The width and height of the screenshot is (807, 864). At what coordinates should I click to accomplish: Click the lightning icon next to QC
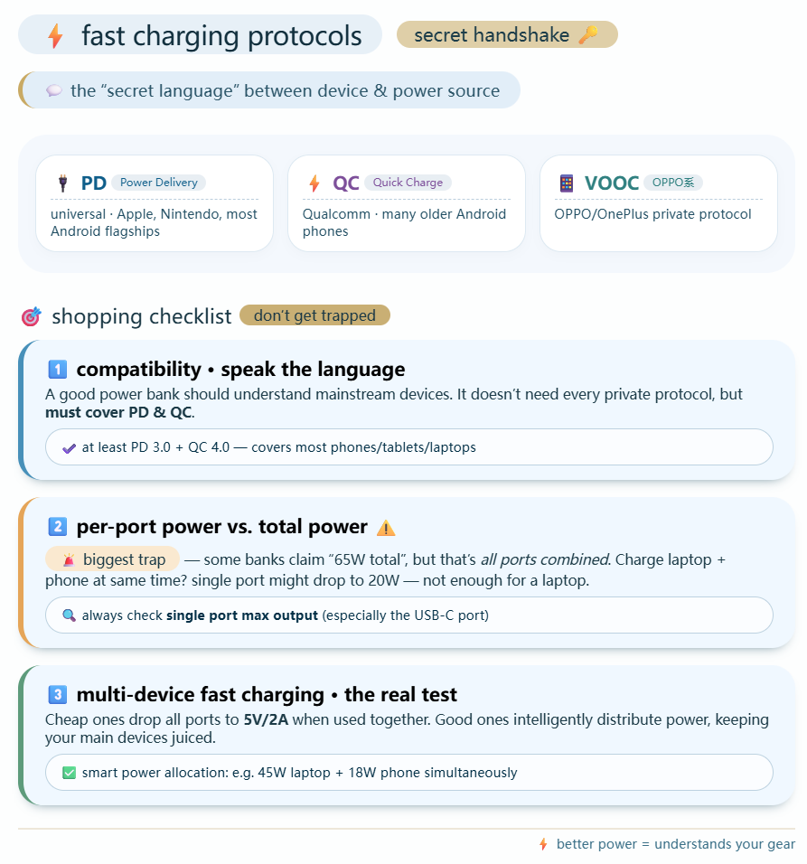[314, 183]
